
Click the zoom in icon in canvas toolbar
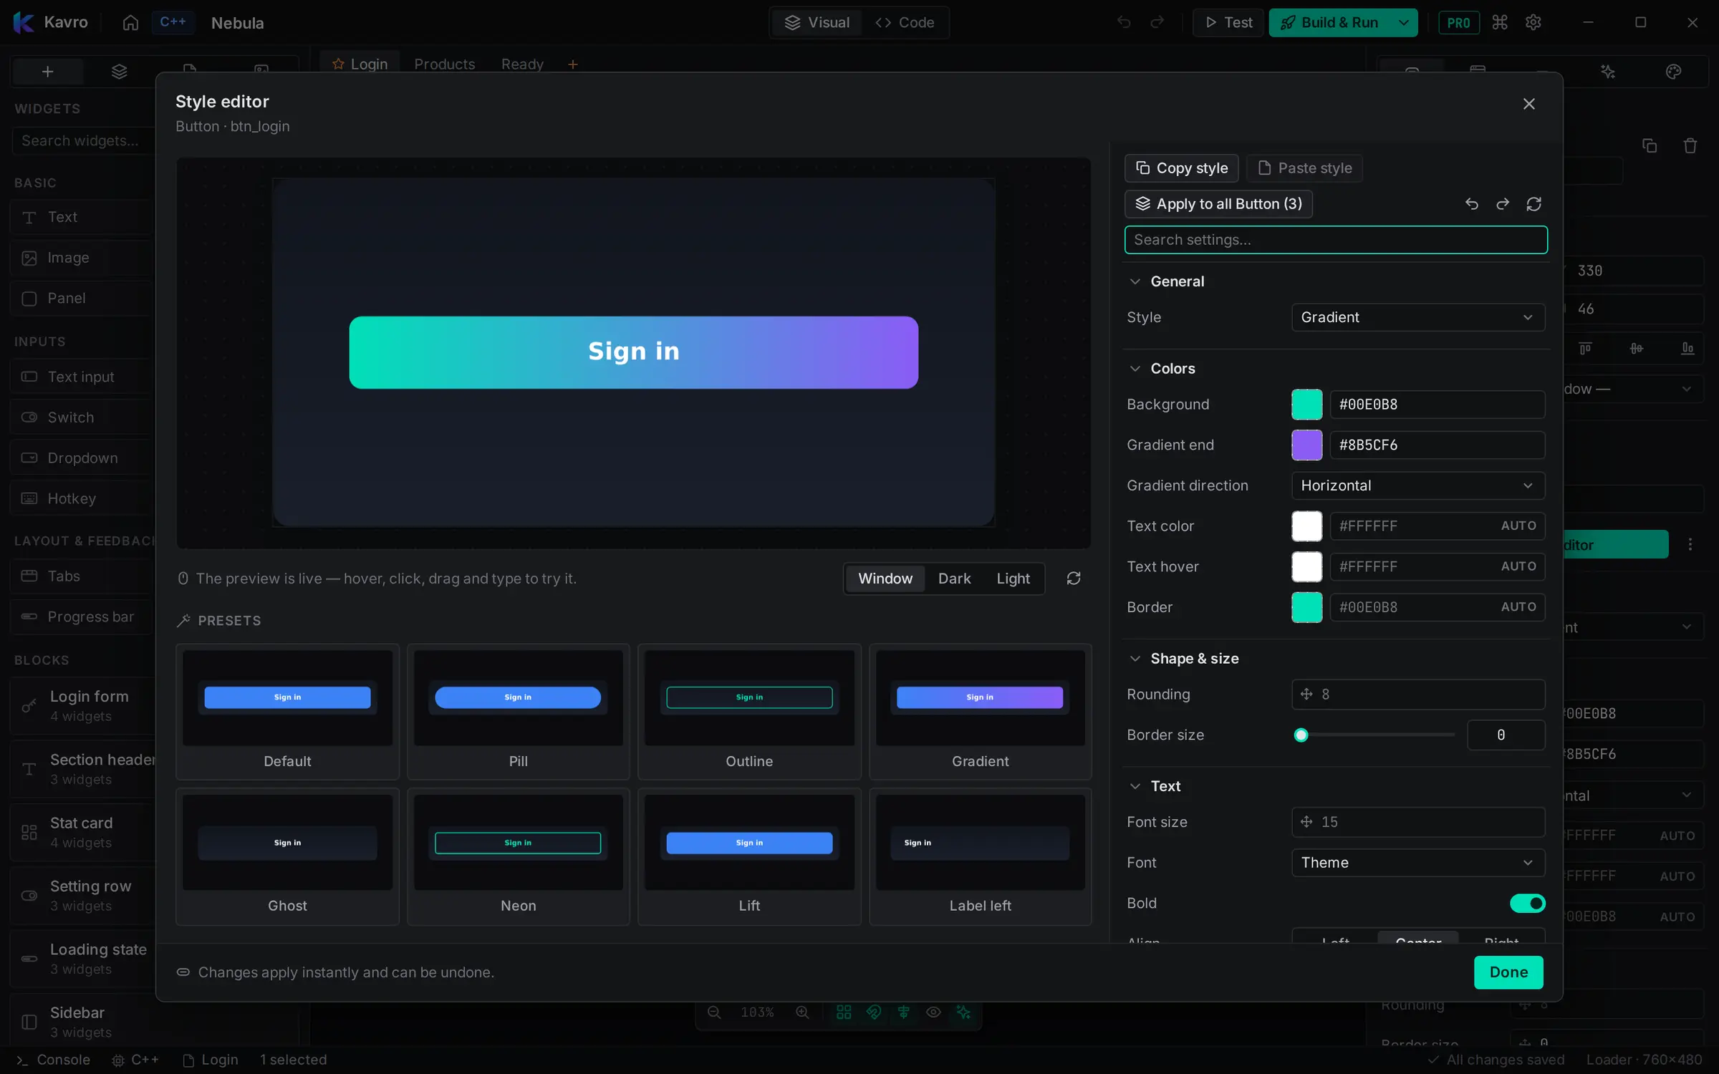point(802,1012)
